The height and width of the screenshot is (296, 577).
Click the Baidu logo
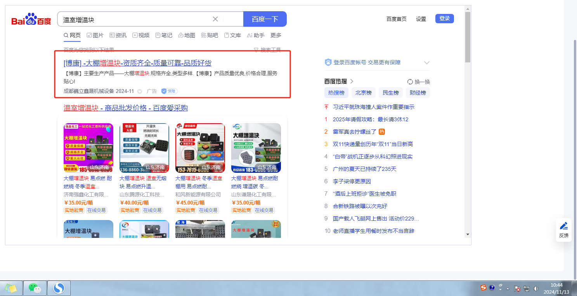click(31, 19)
